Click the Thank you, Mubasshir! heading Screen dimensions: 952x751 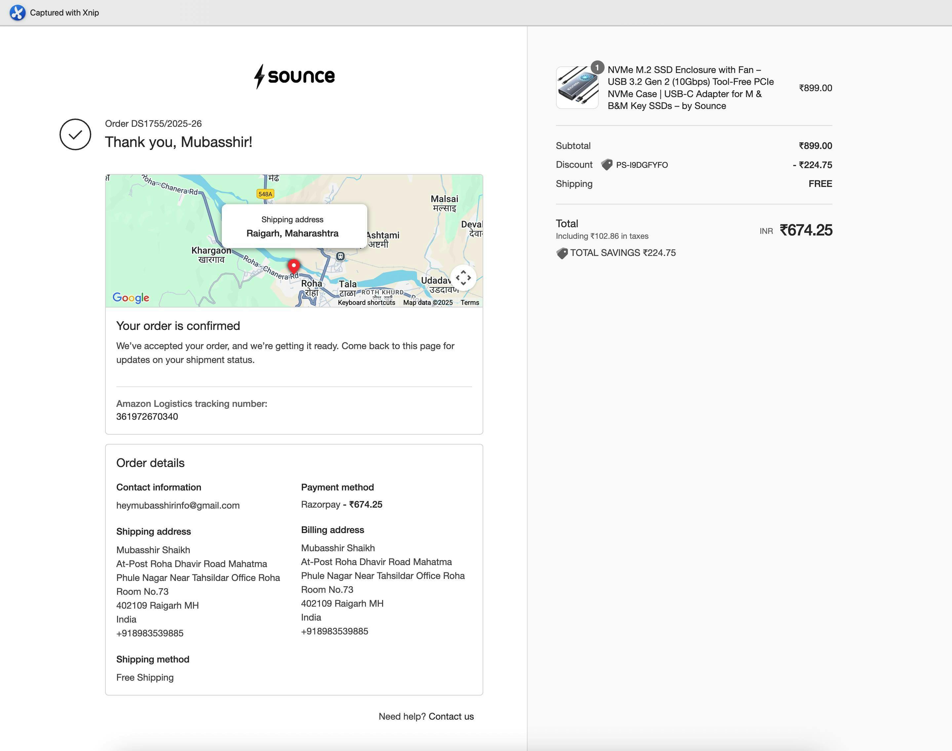coord(178,142)
